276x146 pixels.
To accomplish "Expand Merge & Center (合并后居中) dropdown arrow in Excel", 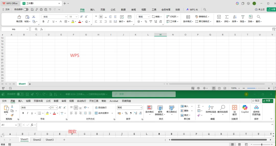I will click(112, 113).
